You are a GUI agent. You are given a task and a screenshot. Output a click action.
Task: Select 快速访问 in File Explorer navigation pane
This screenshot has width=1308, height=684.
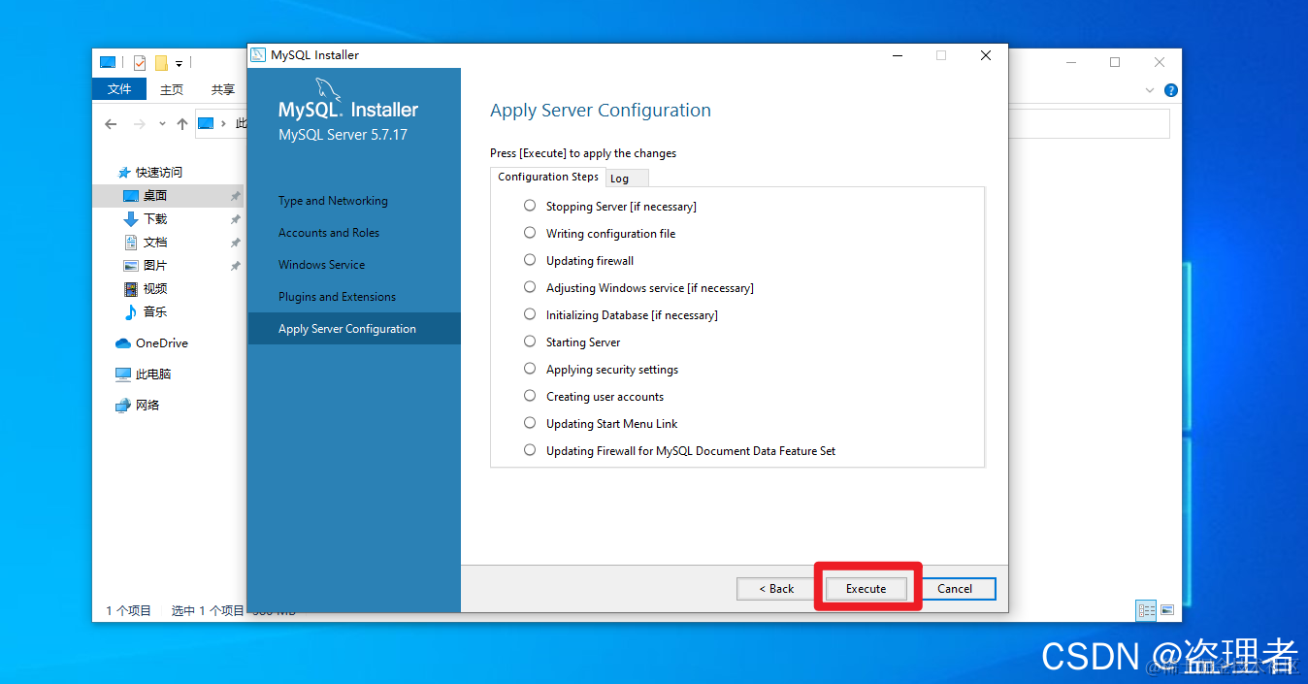pyautogui.click(x=150, y=173)
